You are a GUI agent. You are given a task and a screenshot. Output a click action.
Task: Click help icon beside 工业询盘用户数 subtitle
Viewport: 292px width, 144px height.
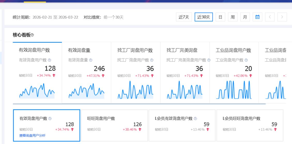(x=246, y=60)
